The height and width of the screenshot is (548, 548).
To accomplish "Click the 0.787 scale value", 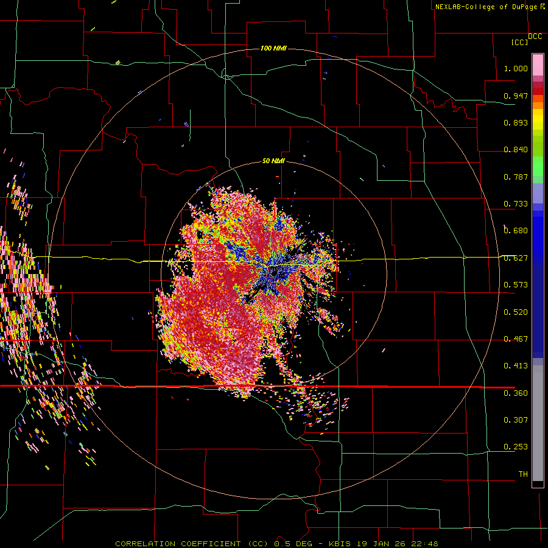I will (x=516, y=177).
